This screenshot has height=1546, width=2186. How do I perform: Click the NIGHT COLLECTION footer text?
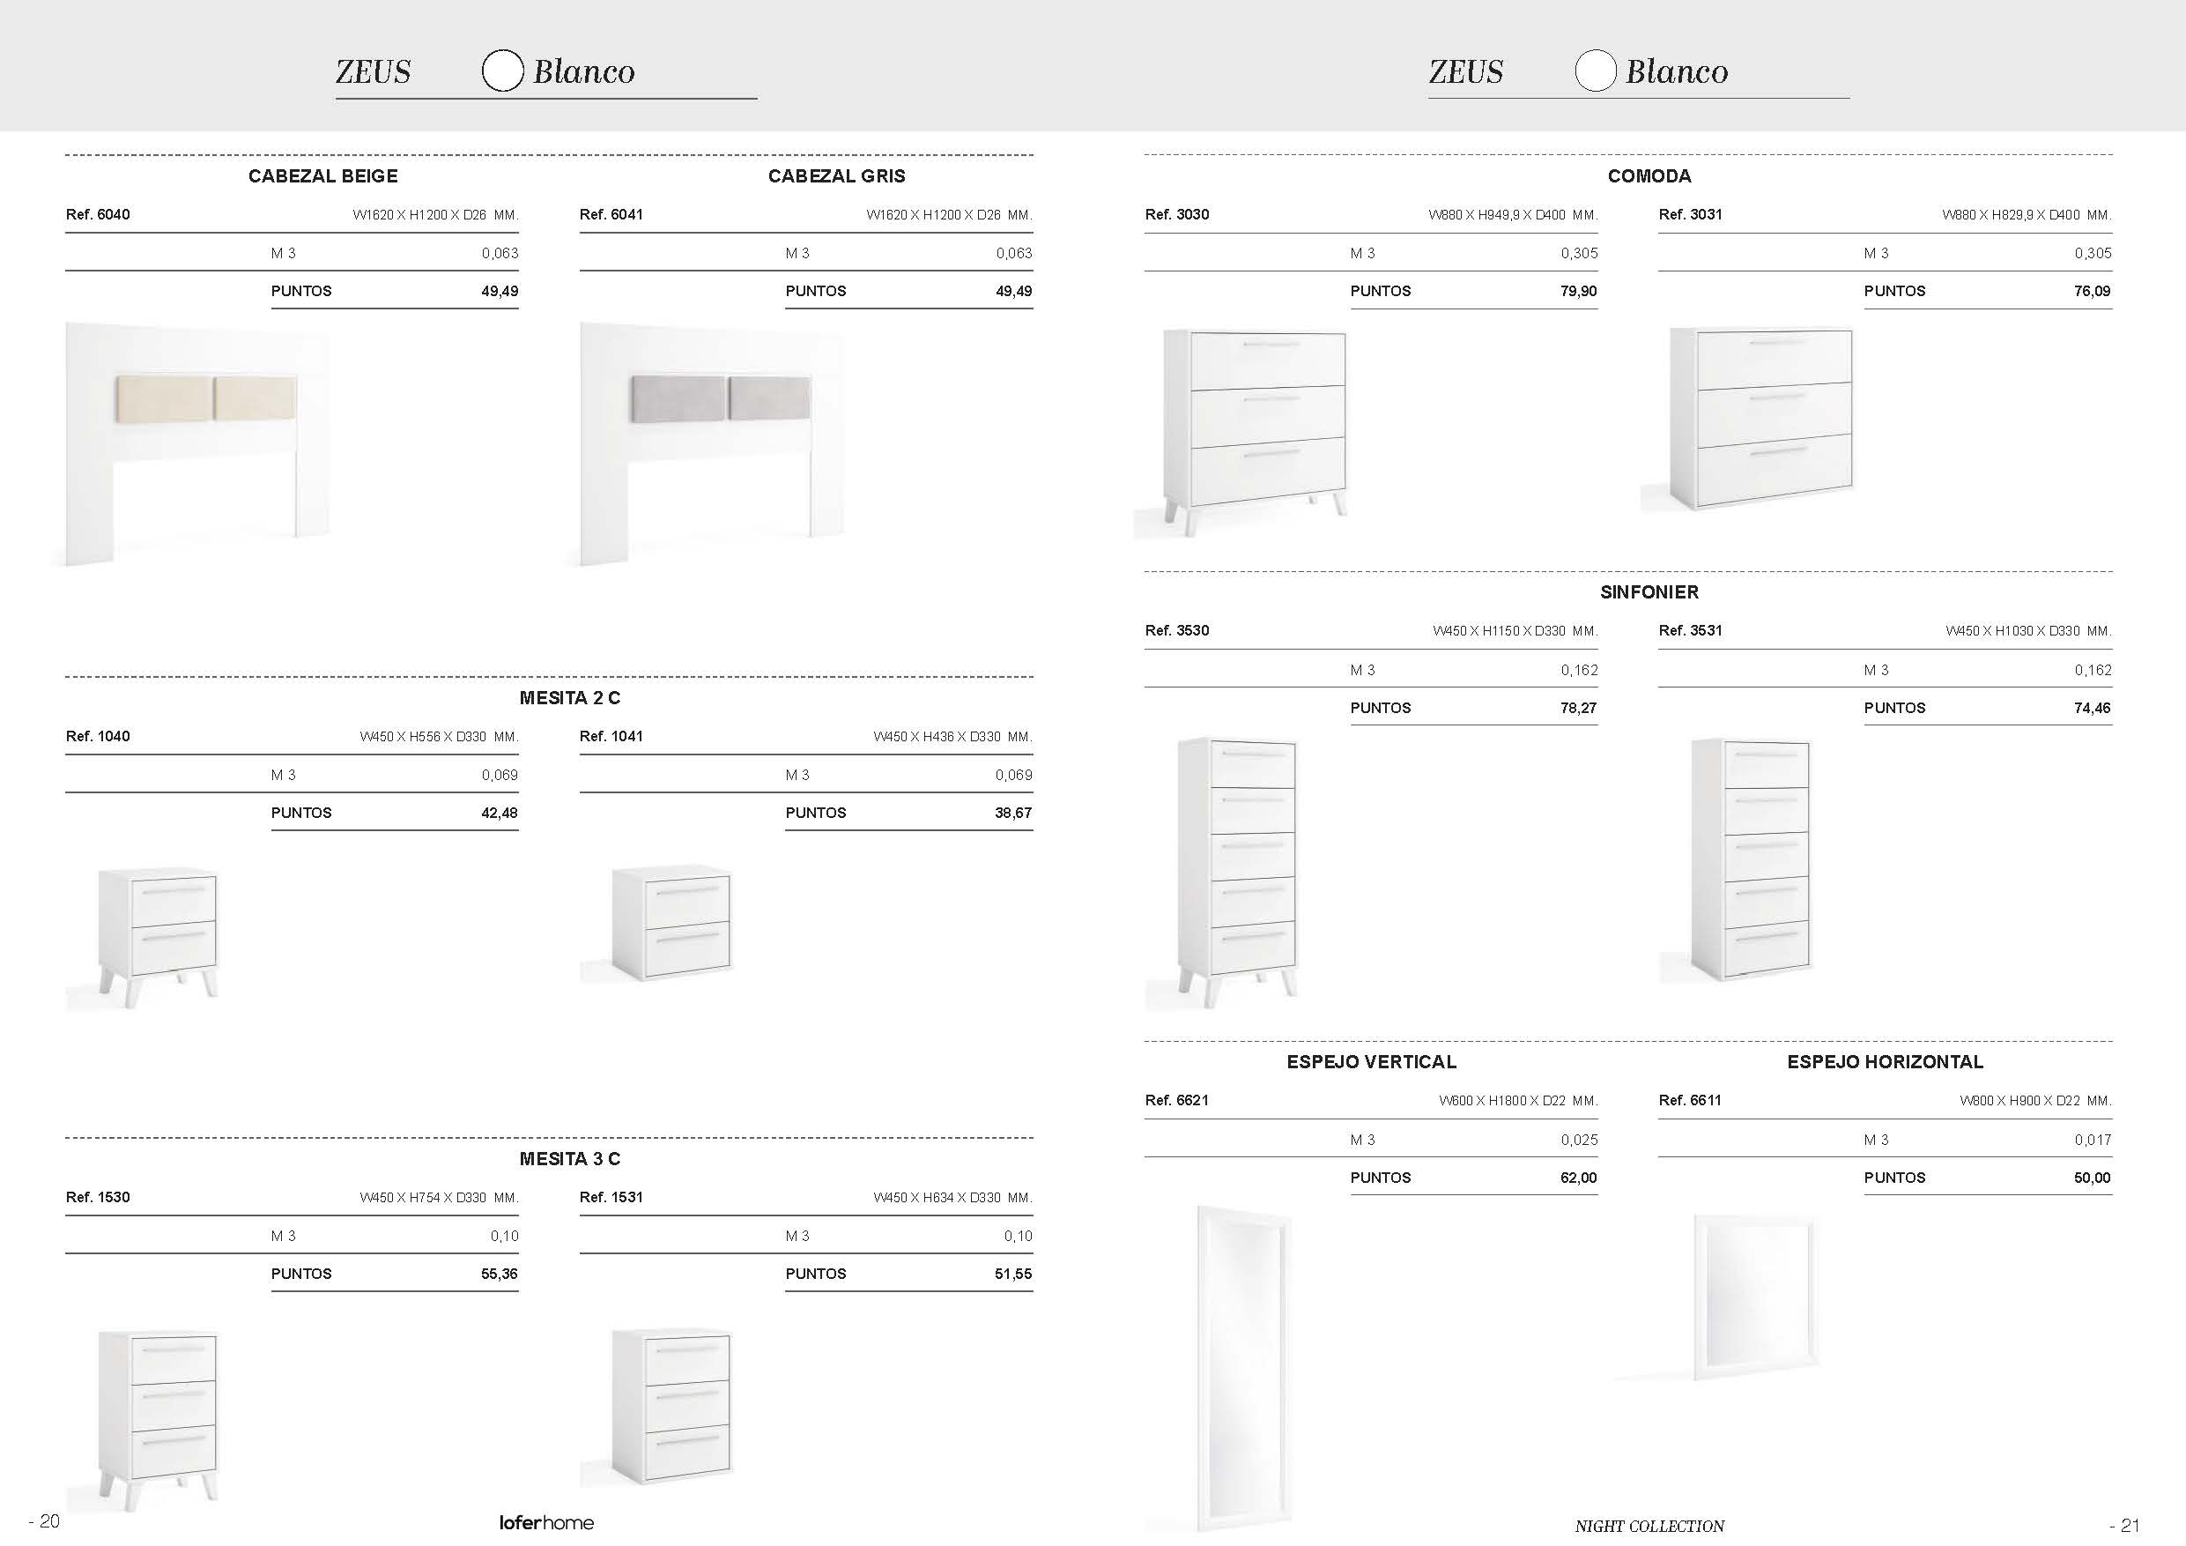pos(1649,1526)
